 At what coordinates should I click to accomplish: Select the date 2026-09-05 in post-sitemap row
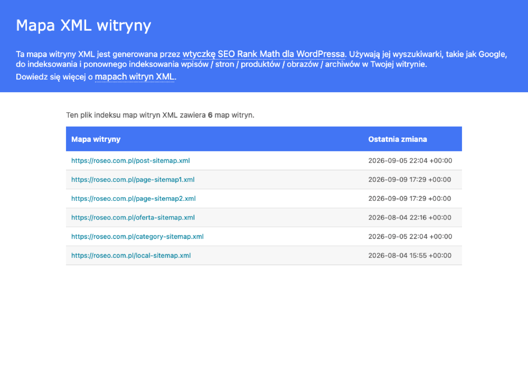tap(410, 161)
